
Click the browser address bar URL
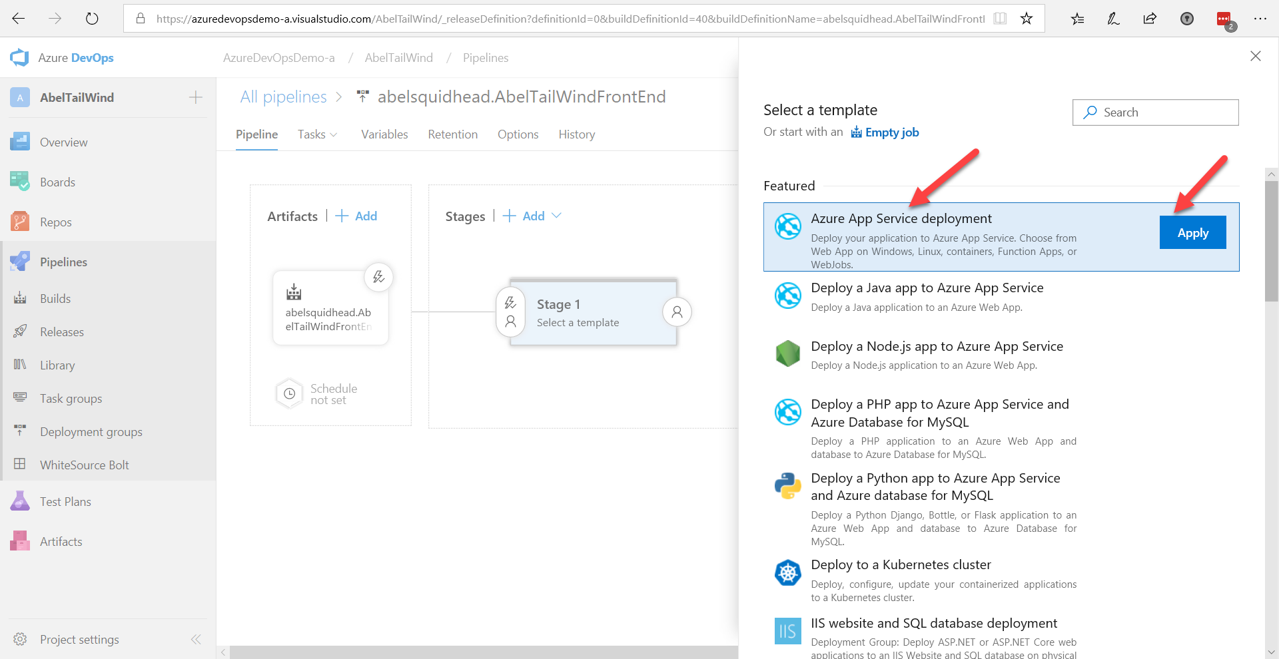click(570, 19)
